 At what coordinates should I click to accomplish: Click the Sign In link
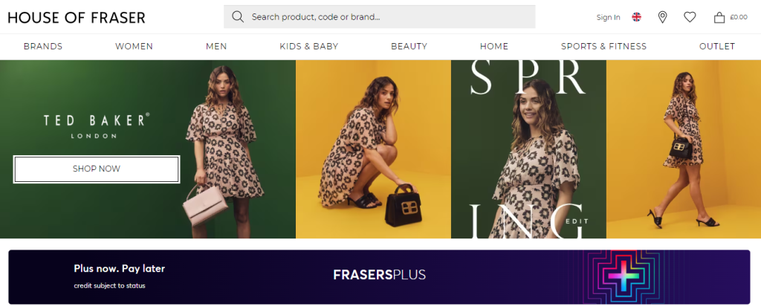pyautogui.click(x=608, y=18)
